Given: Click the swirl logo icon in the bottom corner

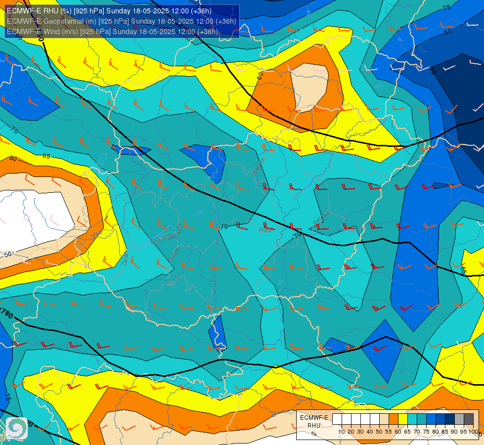Looking at the screenshot, I should pos(17,428).
